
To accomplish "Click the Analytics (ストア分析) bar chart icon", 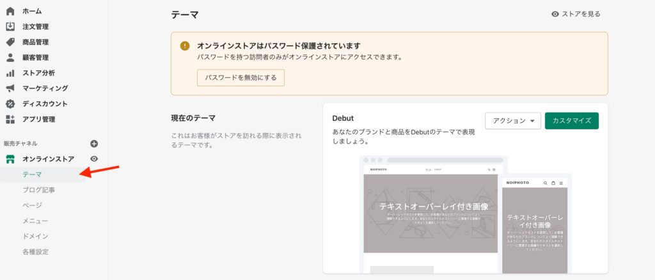I will [10, 73].
